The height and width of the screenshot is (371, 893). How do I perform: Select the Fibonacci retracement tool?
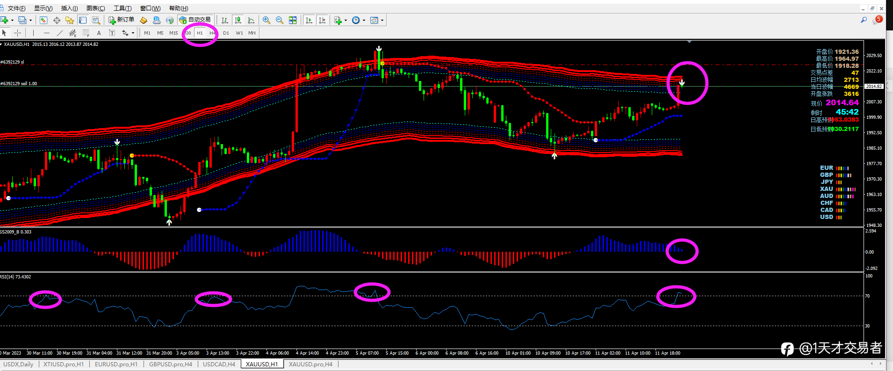click(x=86, y=33)
